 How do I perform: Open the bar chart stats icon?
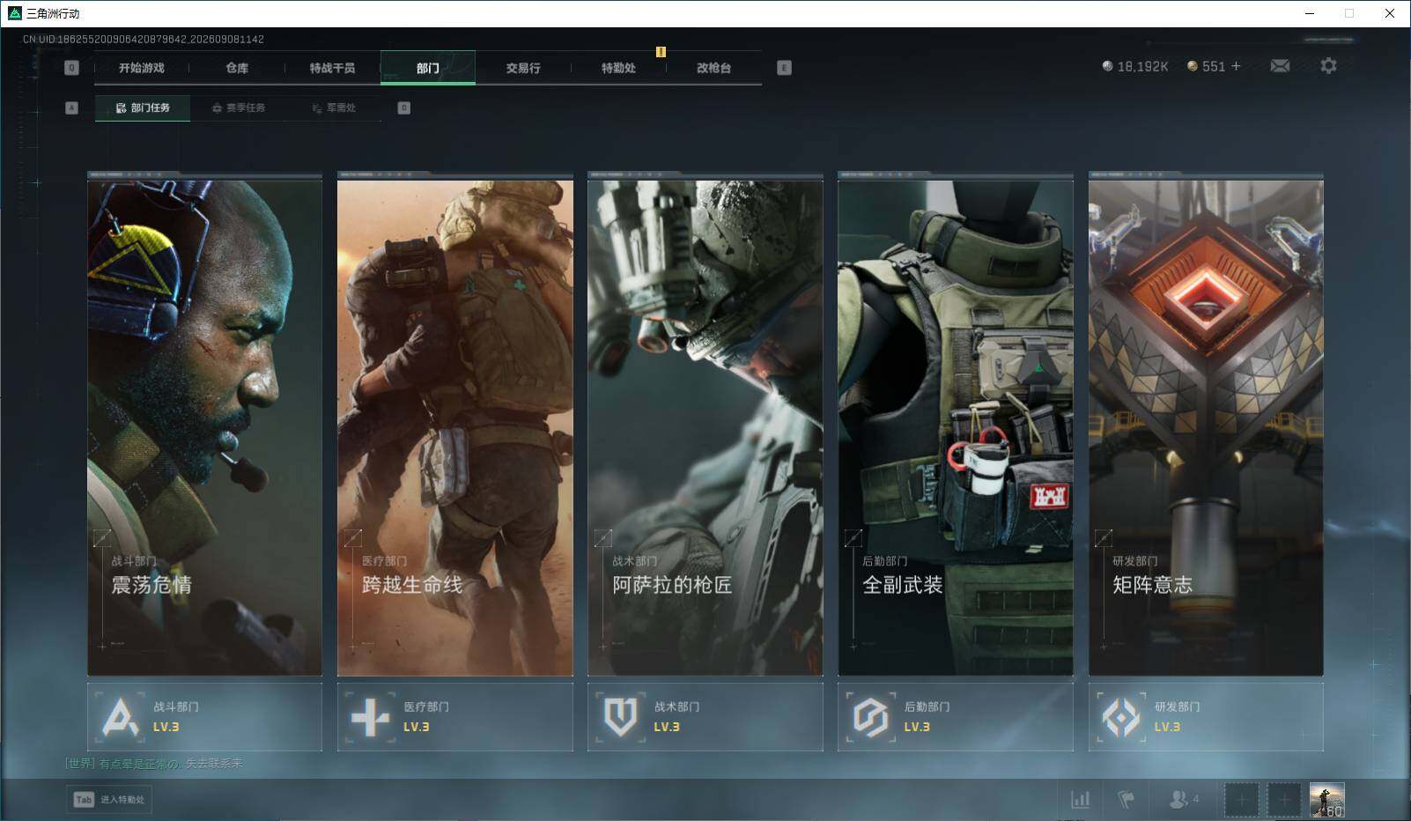click(x=1080, y=800)
